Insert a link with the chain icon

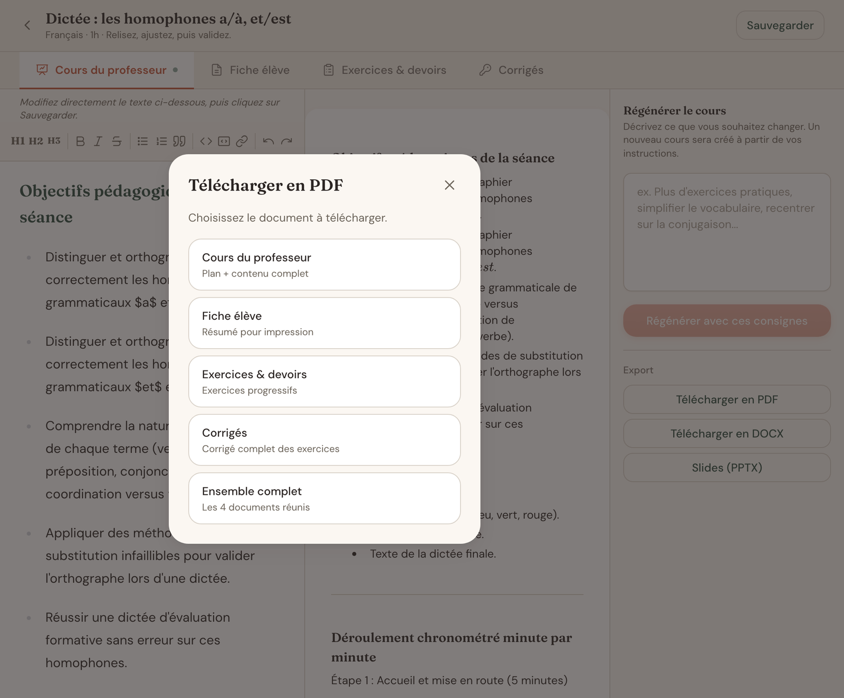[242, 141]
